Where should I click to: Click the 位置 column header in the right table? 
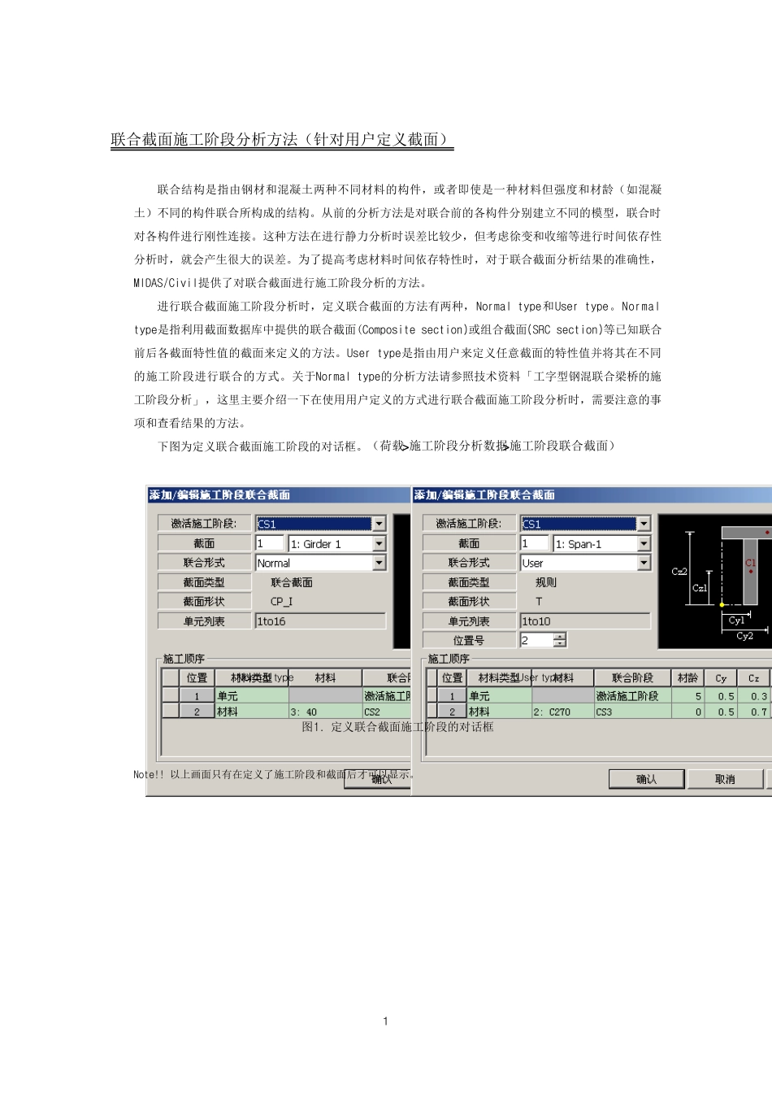452,677
